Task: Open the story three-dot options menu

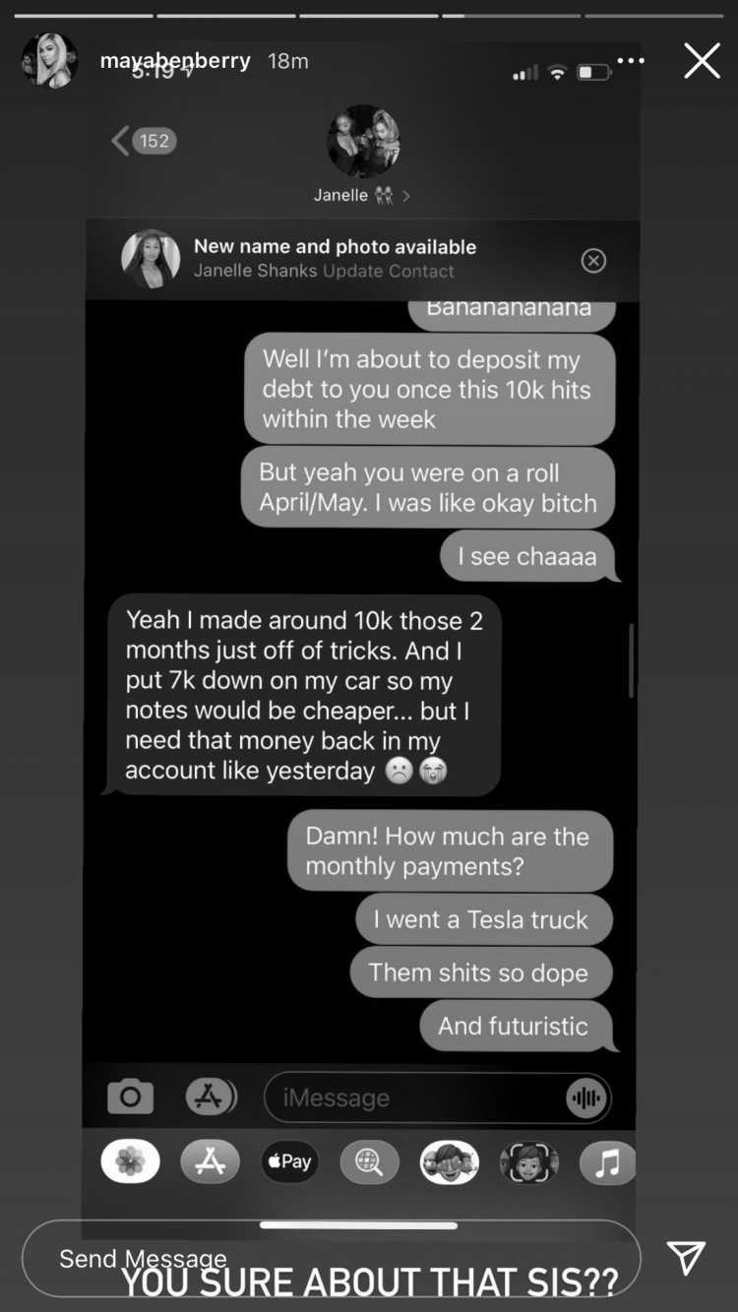Action: pyautogui.click(x=631, y=61)
